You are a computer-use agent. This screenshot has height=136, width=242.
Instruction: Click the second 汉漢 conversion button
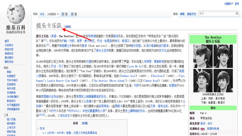pyautogui.click(x=74, y=14)
